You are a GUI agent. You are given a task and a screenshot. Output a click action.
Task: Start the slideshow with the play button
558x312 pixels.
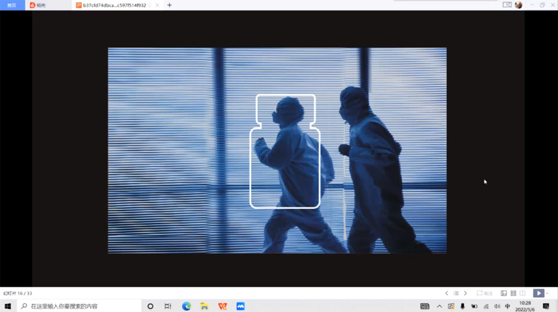pos(538,293)
